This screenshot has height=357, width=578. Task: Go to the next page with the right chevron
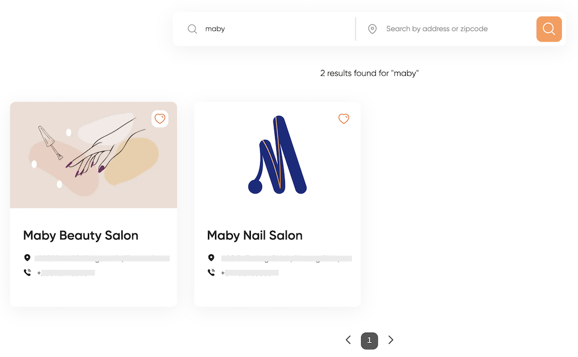click(391, 340)
